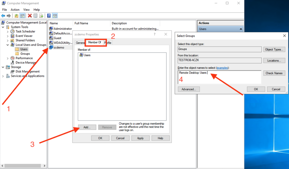
Task: Collapse the System Tools tree node
Action: pyautogui.click(x=3, y=27)
